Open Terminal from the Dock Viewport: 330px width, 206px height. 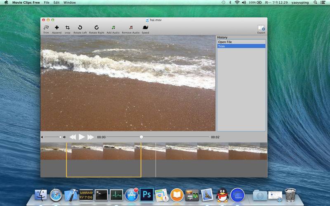click(x=101, y=195)
